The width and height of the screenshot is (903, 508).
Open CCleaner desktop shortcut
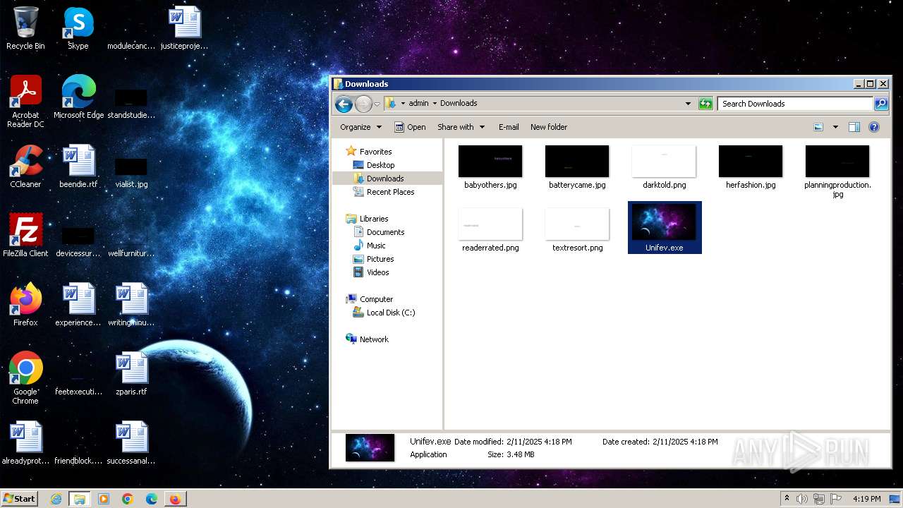(25, 166)
